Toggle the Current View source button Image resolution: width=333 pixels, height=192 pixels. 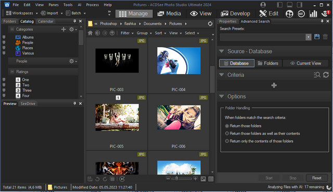point(305,63)
